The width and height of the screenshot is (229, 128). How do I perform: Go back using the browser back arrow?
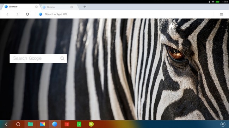point(7,14)
